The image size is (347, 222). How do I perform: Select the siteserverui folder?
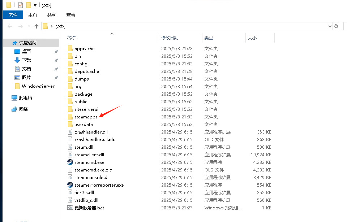86,109
